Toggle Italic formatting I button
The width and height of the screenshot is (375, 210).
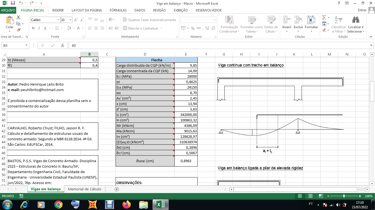pyautogui.click(x=39, y=28)
